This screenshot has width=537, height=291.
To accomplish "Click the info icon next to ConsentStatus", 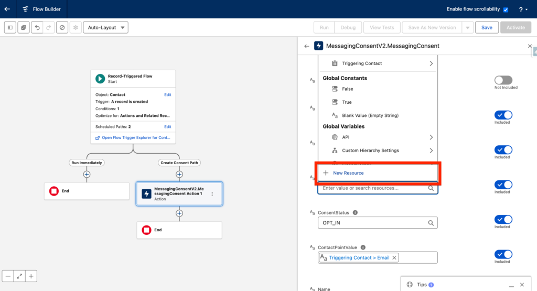I will tap(355, 213).
